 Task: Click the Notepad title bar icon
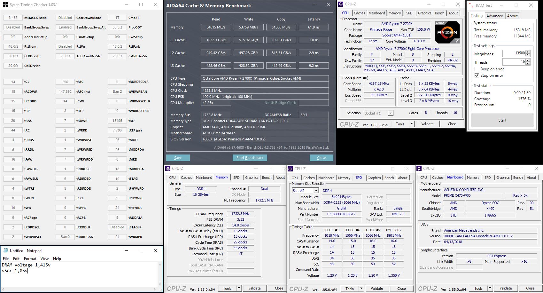[6, 250]
